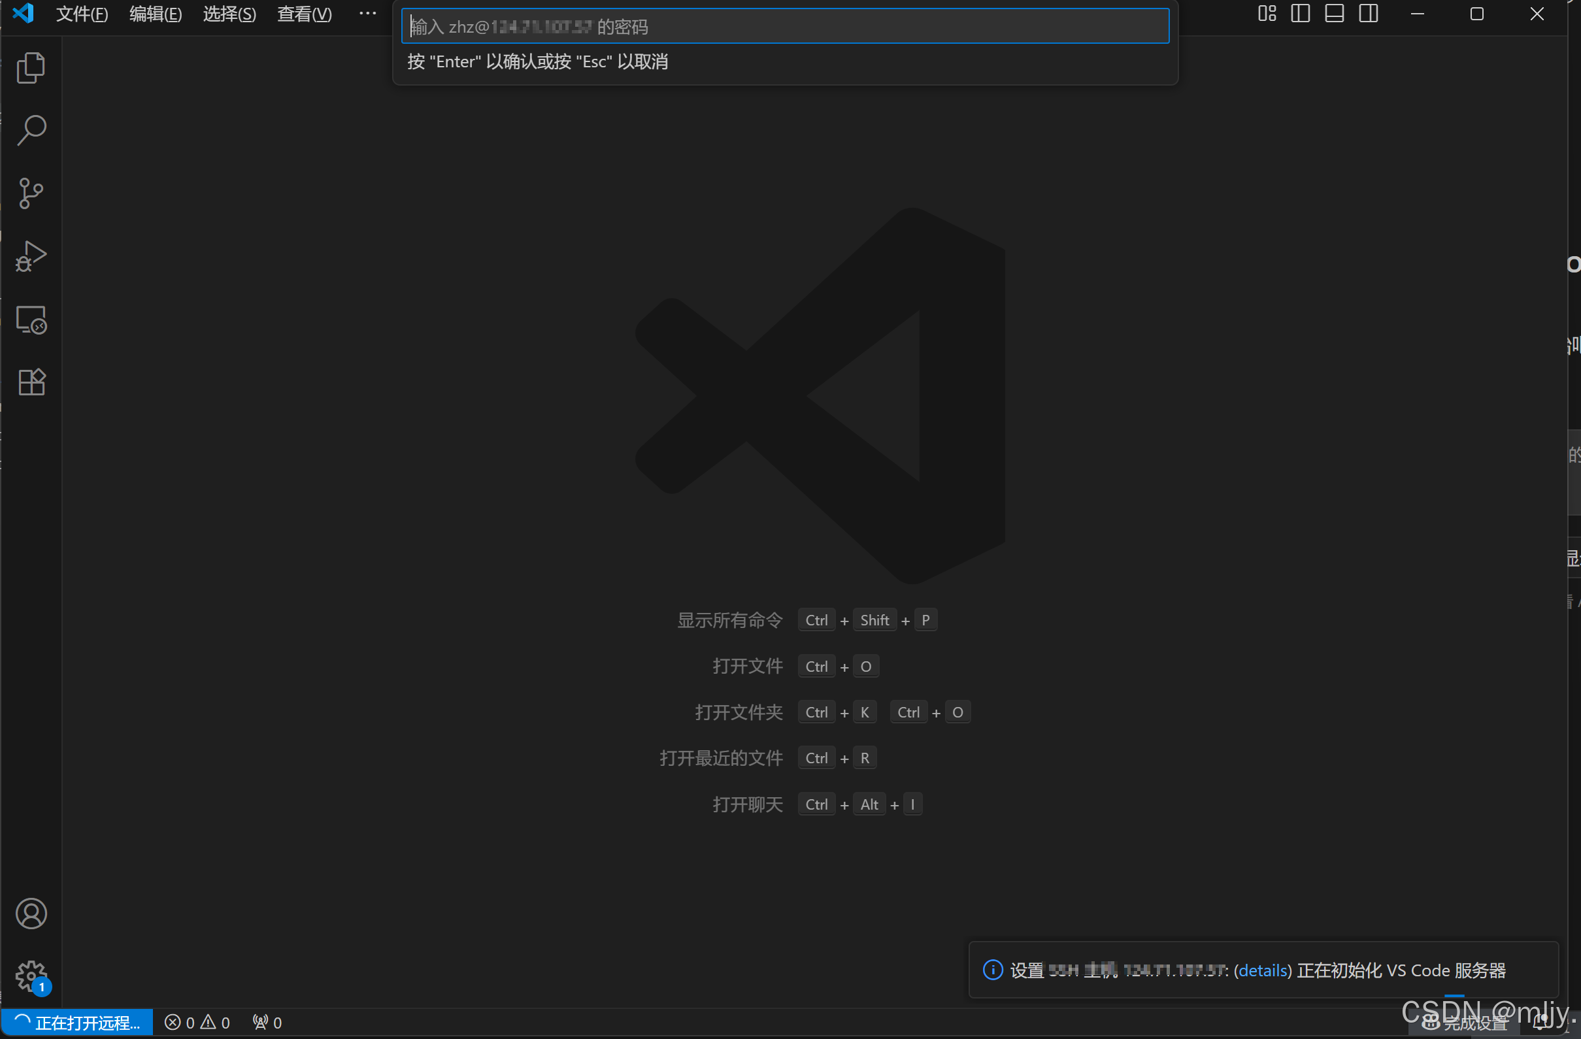Open the Remote Explorer view
This screenshot has width=1581, height=1039.
pos(31,320)
